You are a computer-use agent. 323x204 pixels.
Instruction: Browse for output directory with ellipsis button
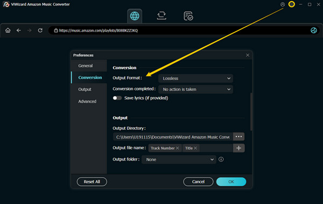coord(238,136)
